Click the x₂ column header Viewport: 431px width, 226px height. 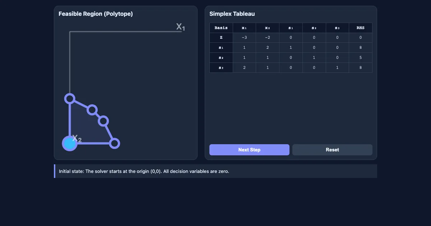point(268,28)
